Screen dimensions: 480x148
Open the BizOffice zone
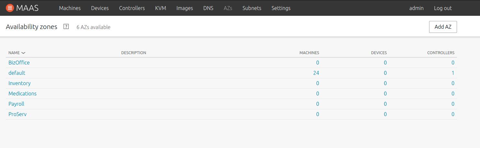pos(19,63)
